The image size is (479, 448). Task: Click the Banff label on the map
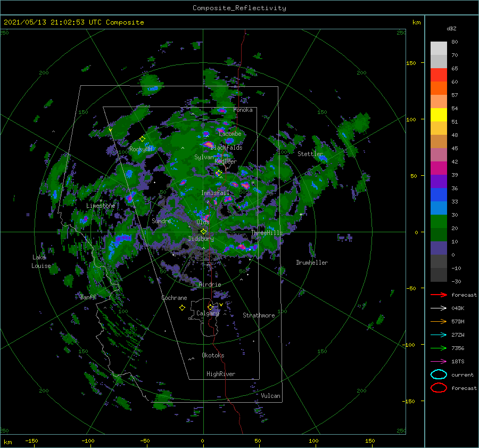click(88, 297)
